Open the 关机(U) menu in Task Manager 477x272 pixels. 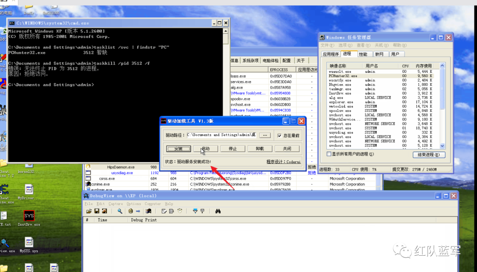382,45
